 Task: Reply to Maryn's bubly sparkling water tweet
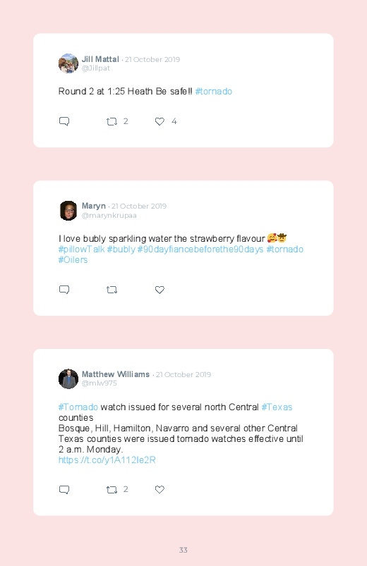(x=64, y=290)
